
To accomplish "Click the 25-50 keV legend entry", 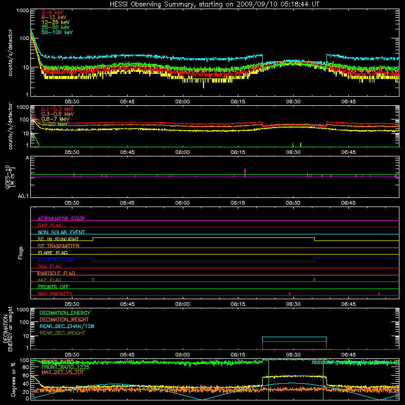I will click(56, 27).
